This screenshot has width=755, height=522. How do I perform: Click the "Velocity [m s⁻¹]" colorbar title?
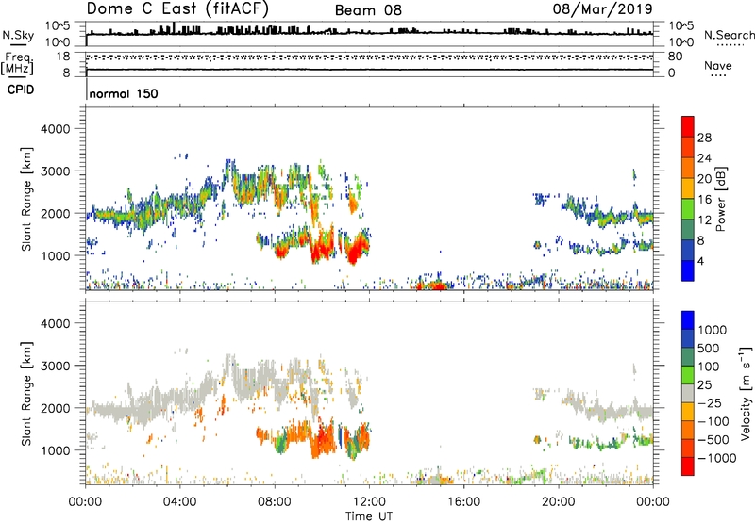tap(746, 393)
